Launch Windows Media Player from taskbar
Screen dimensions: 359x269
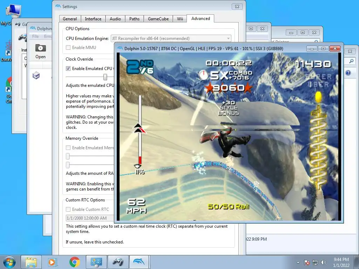pyautogui.click(x=53, y=262)
